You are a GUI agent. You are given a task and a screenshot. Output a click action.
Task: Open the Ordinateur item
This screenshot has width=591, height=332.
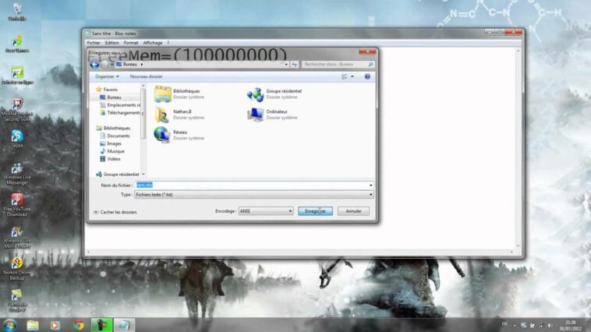pos(272,115)
